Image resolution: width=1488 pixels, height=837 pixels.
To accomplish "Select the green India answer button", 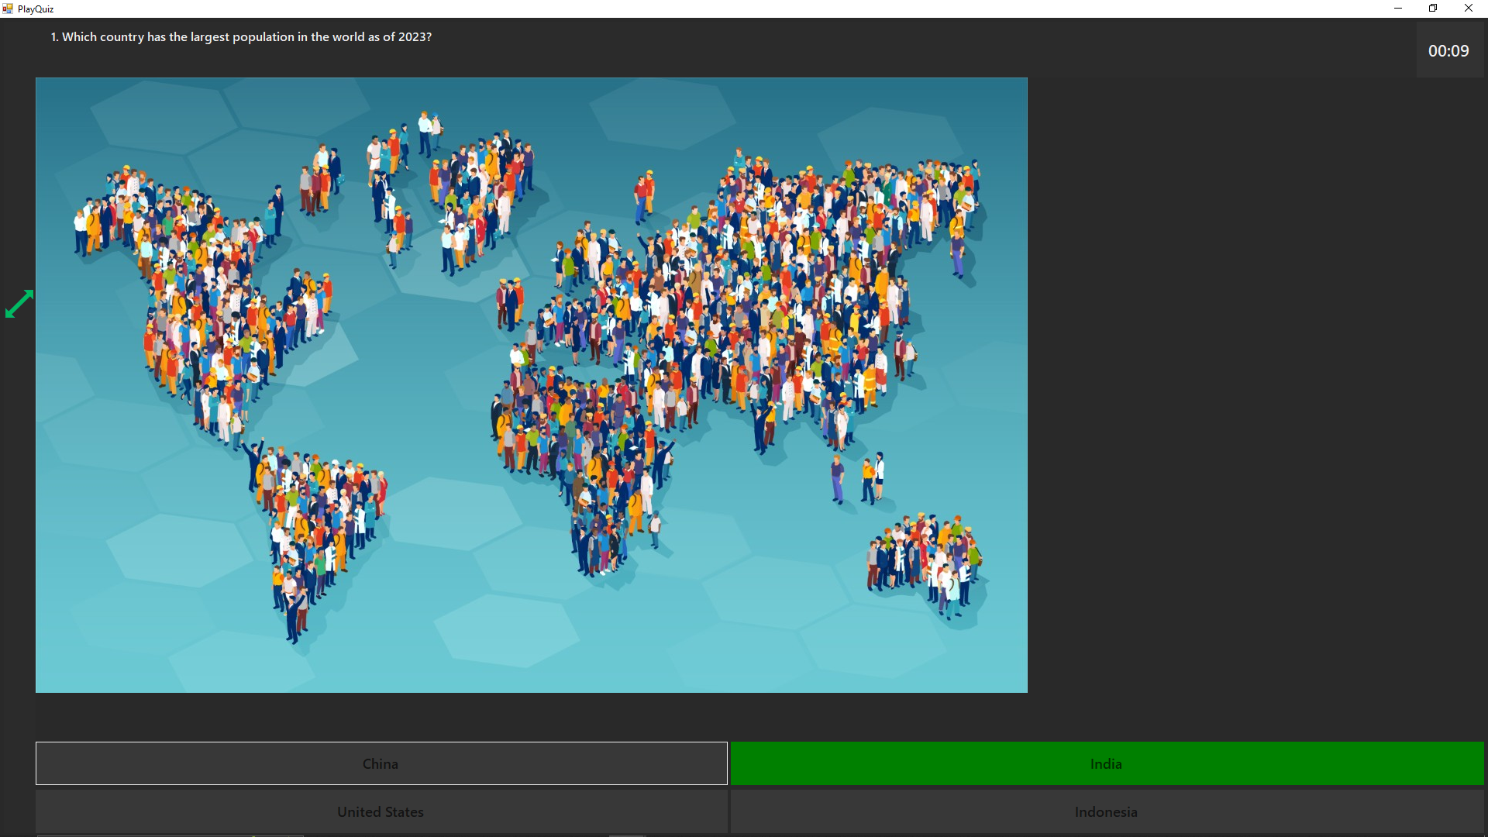I will point(1106,763).
